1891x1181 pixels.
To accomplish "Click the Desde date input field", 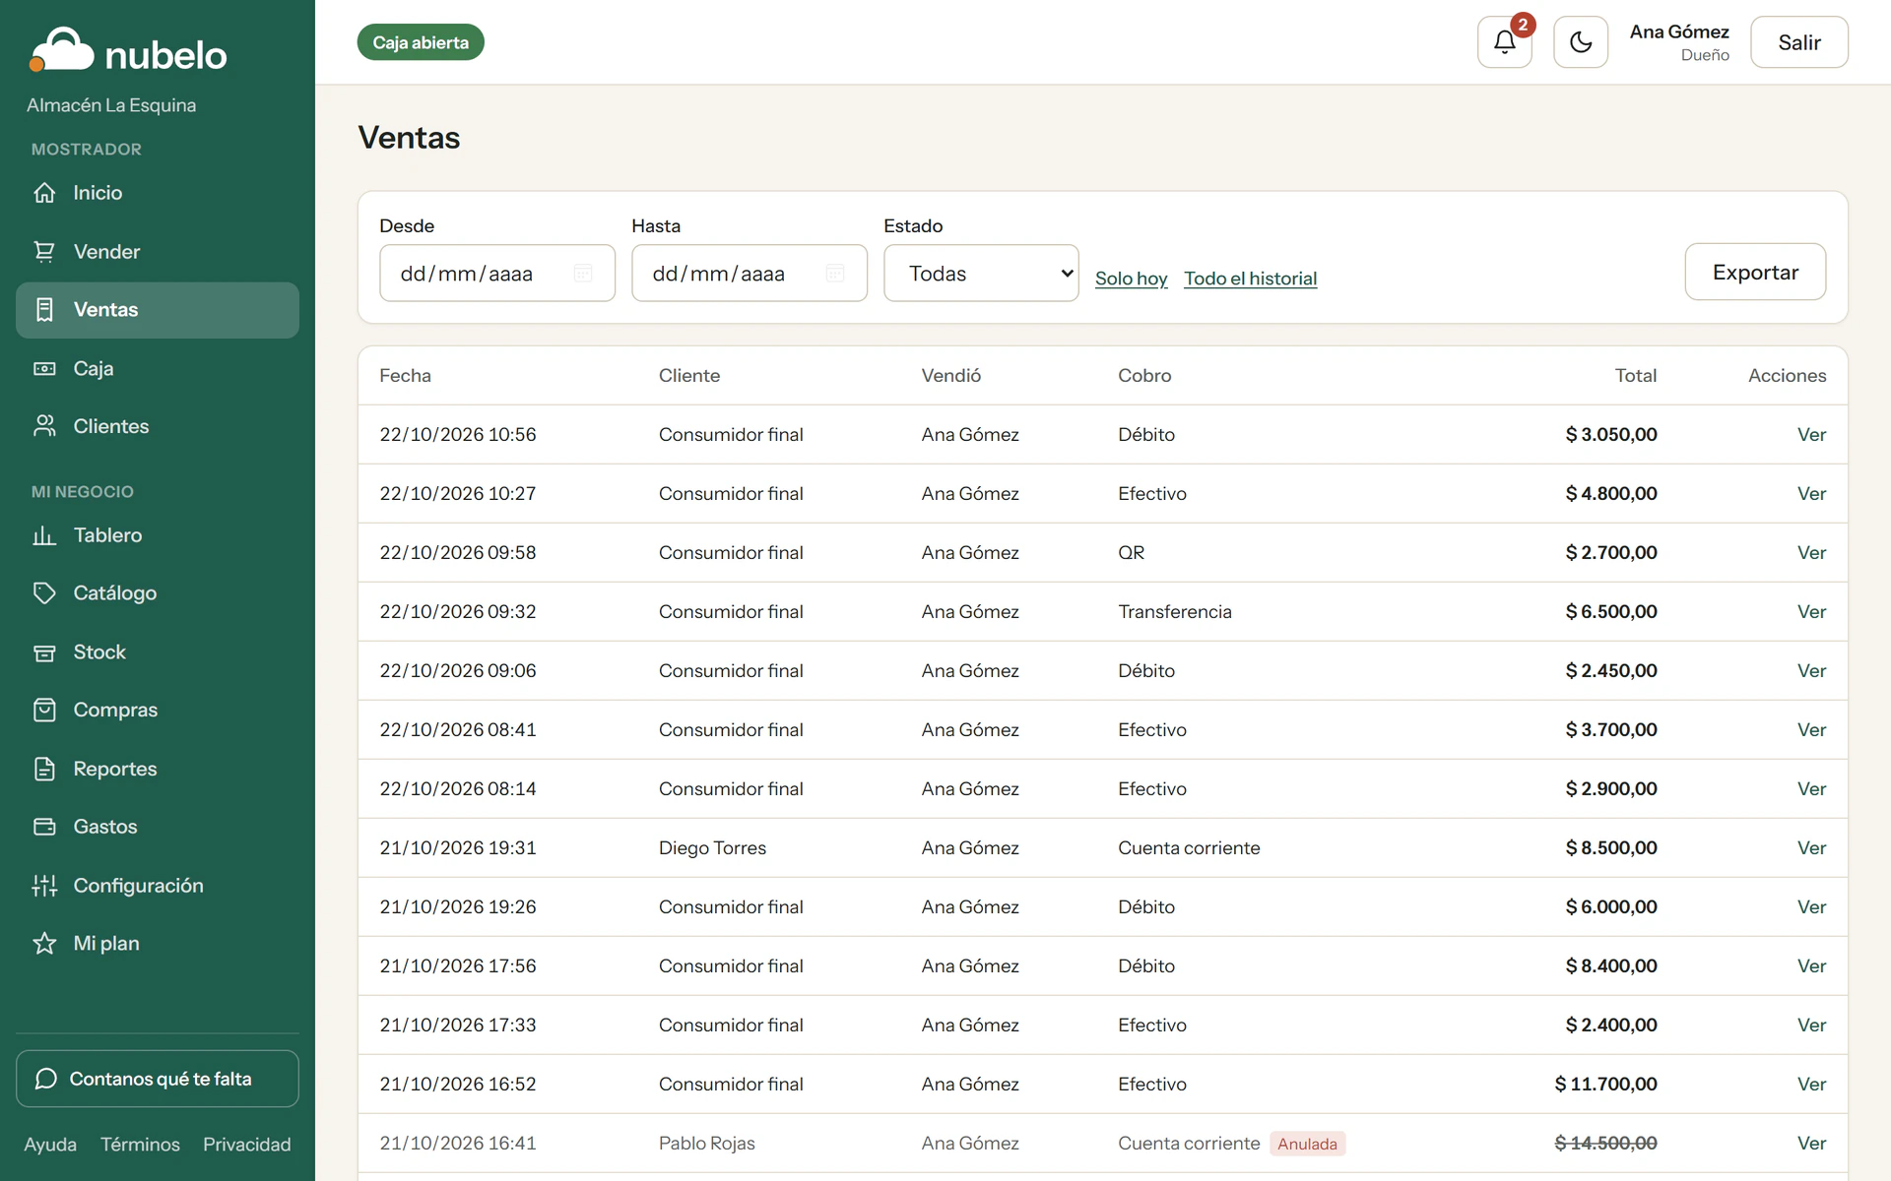I will pyautogui.click(x=497, y=273).
